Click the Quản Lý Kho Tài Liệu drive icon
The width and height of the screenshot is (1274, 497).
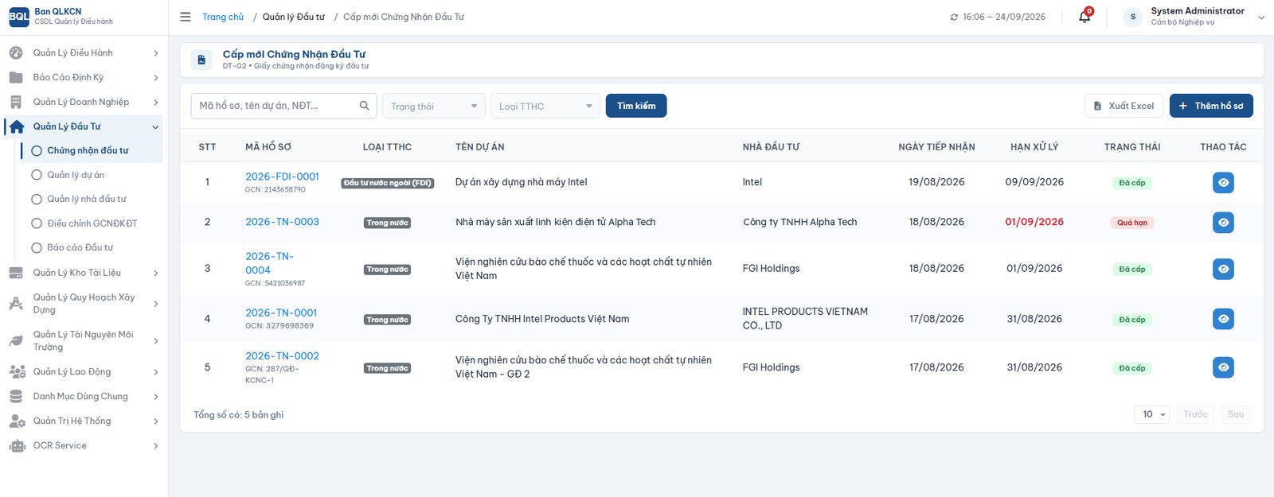(16, 273)
